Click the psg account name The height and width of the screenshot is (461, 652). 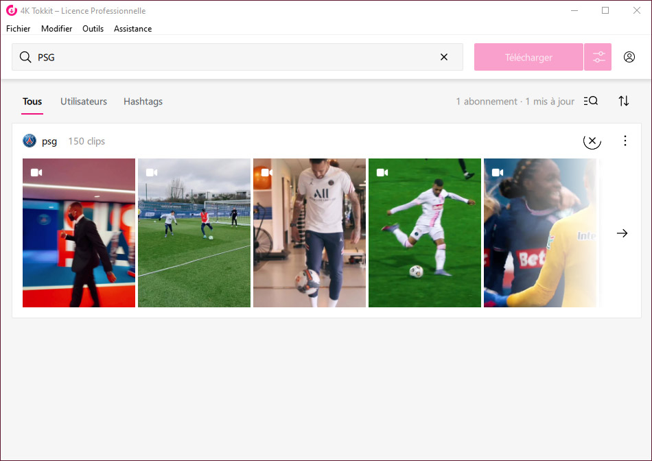(x=49, y=141)
